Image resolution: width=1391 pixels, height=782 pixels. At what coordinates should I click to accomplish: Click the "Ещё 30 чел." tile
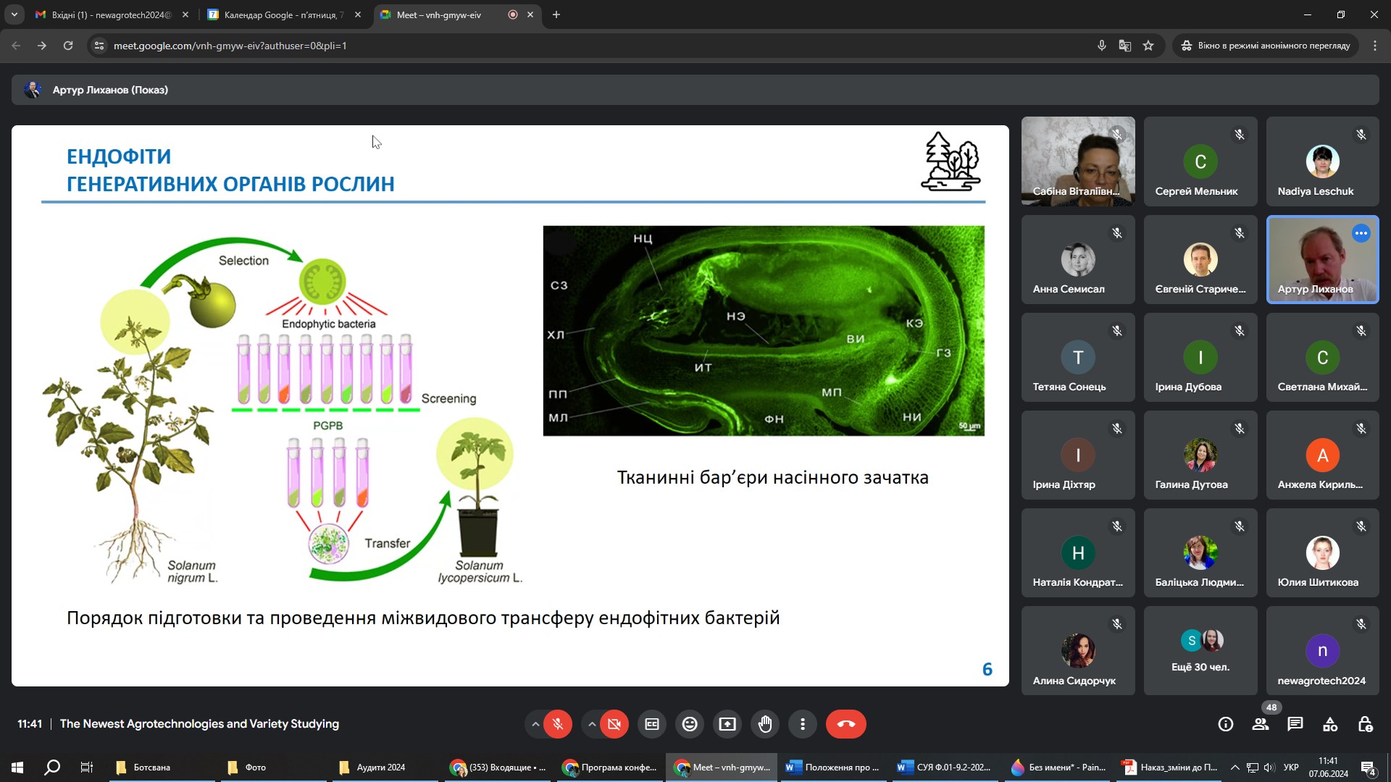coord(1200,651)
